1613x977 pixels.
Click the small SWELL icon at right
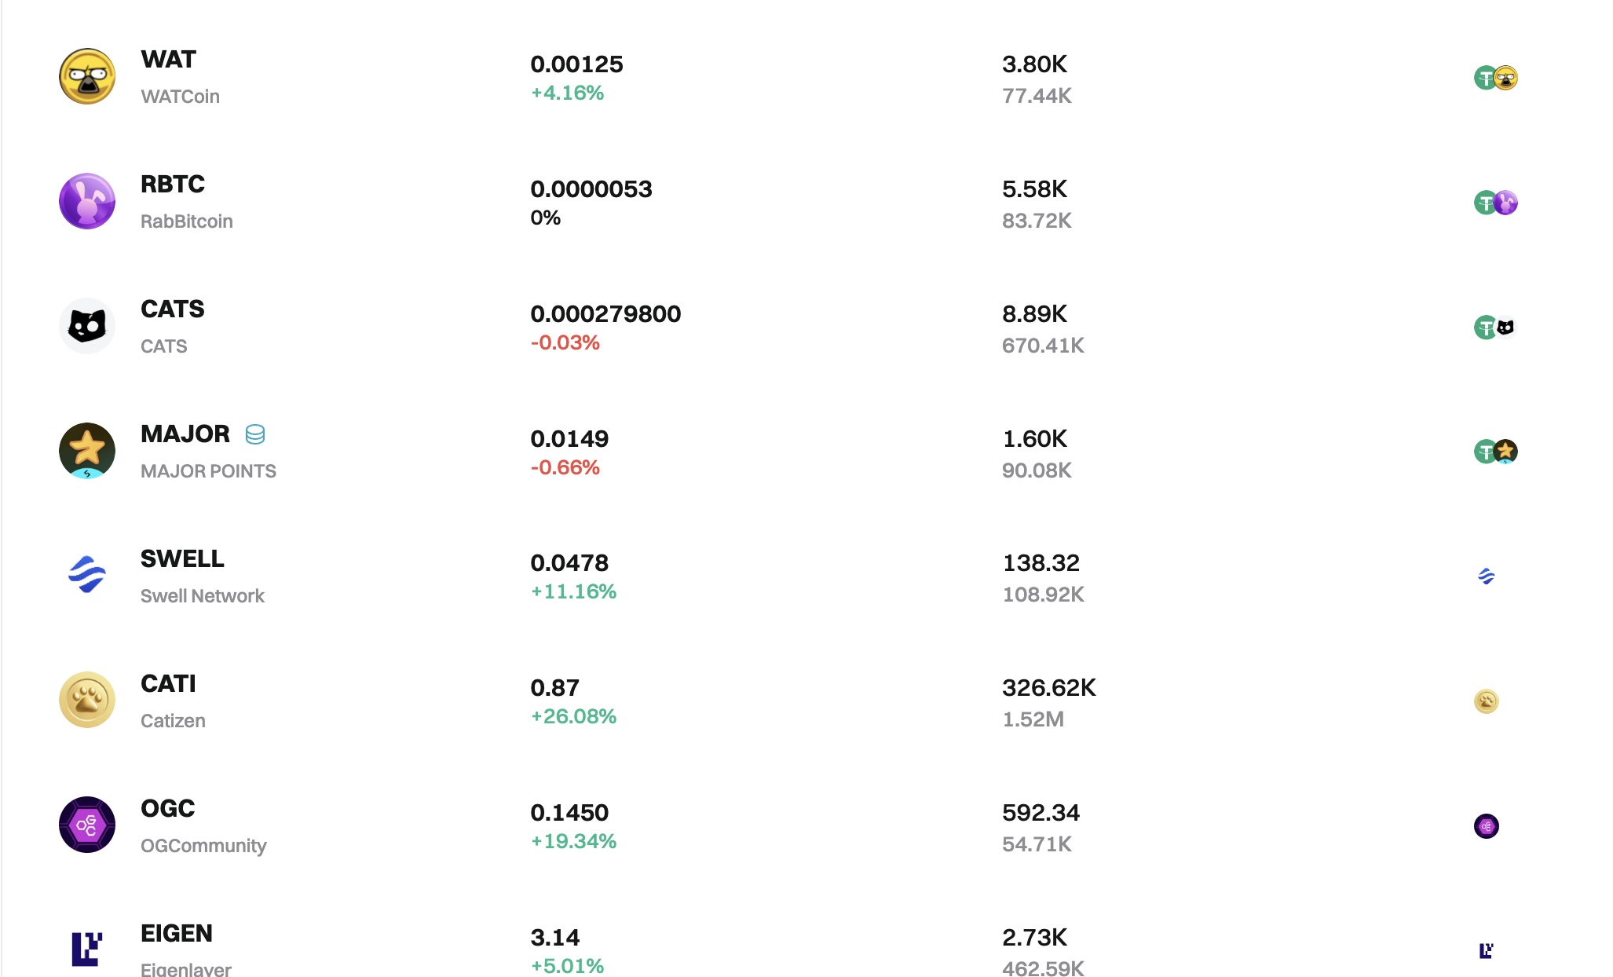coord(1486,576)
